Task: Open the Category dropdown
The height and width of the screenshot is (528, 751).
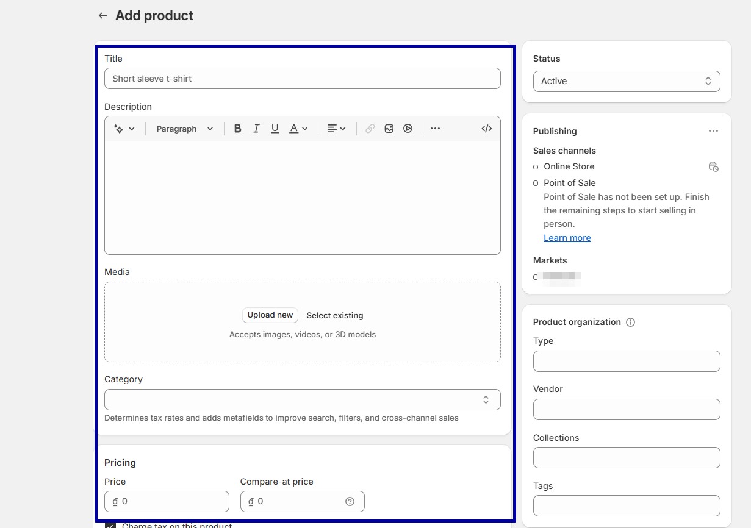Action: [303, 400]
